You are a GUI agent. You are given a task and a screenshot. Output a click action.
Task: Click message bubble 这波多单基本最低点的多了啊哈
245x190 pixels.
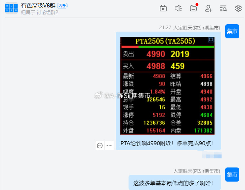pyautogui.click(x=175, y=182)
